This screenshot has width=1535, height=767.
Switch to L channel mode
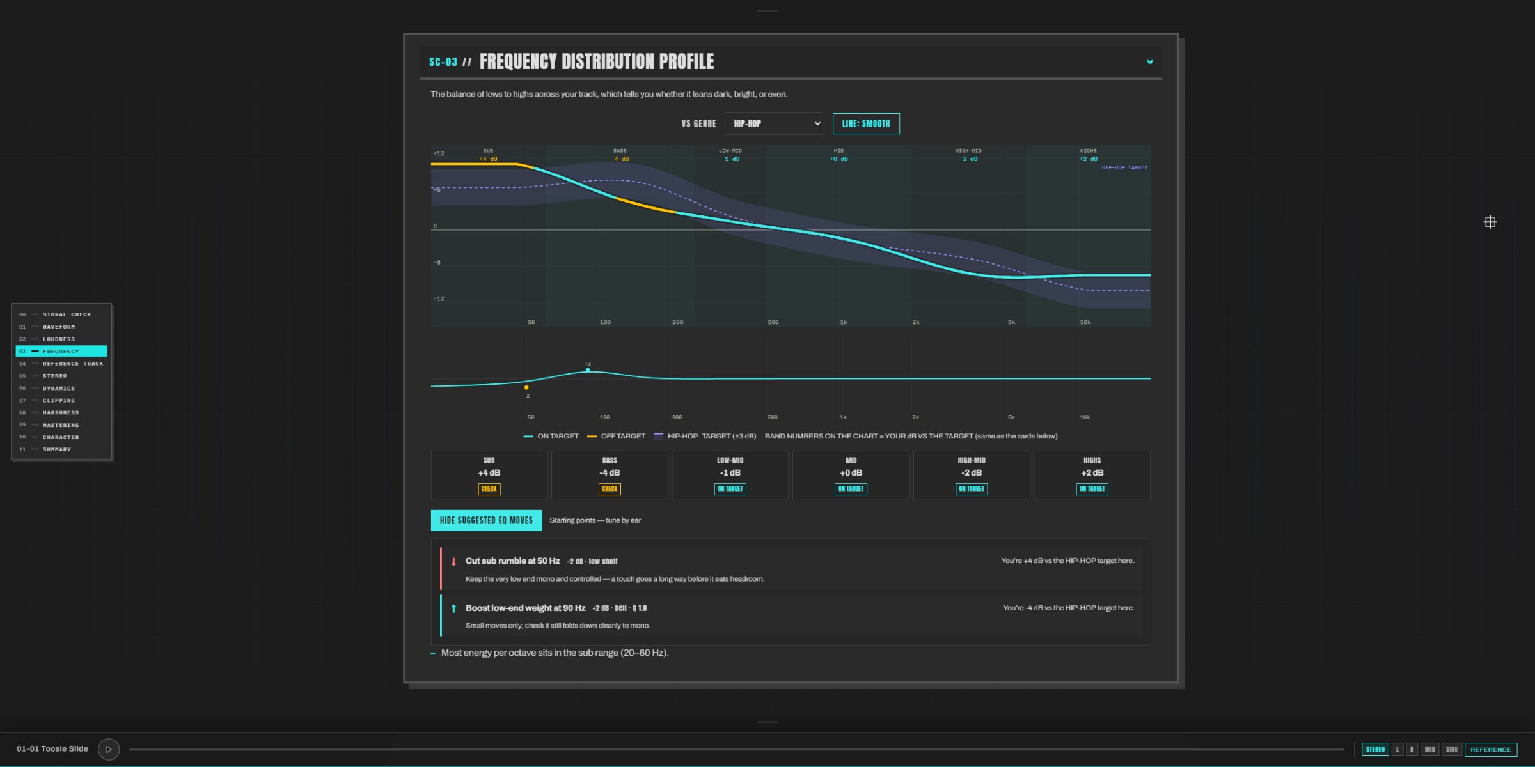[1397, 749]
